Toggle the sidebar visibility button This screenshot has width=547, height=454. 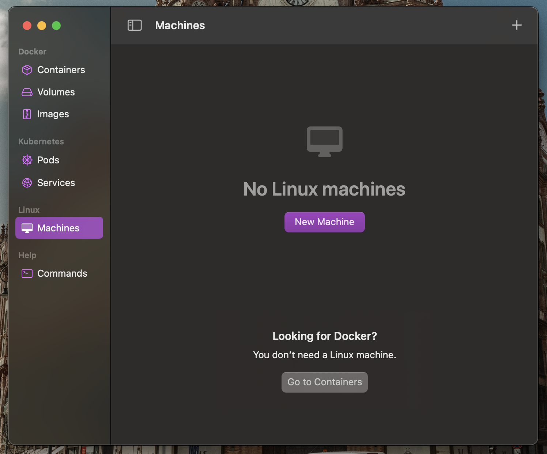pyautogui.click(x=135, y=25)
